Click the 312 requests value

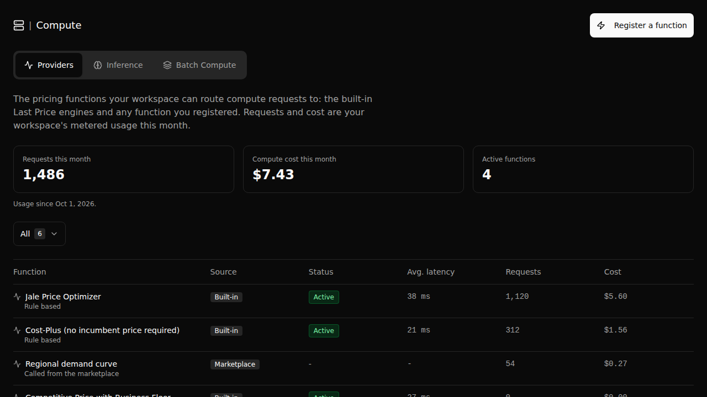[x=513, y=330]
